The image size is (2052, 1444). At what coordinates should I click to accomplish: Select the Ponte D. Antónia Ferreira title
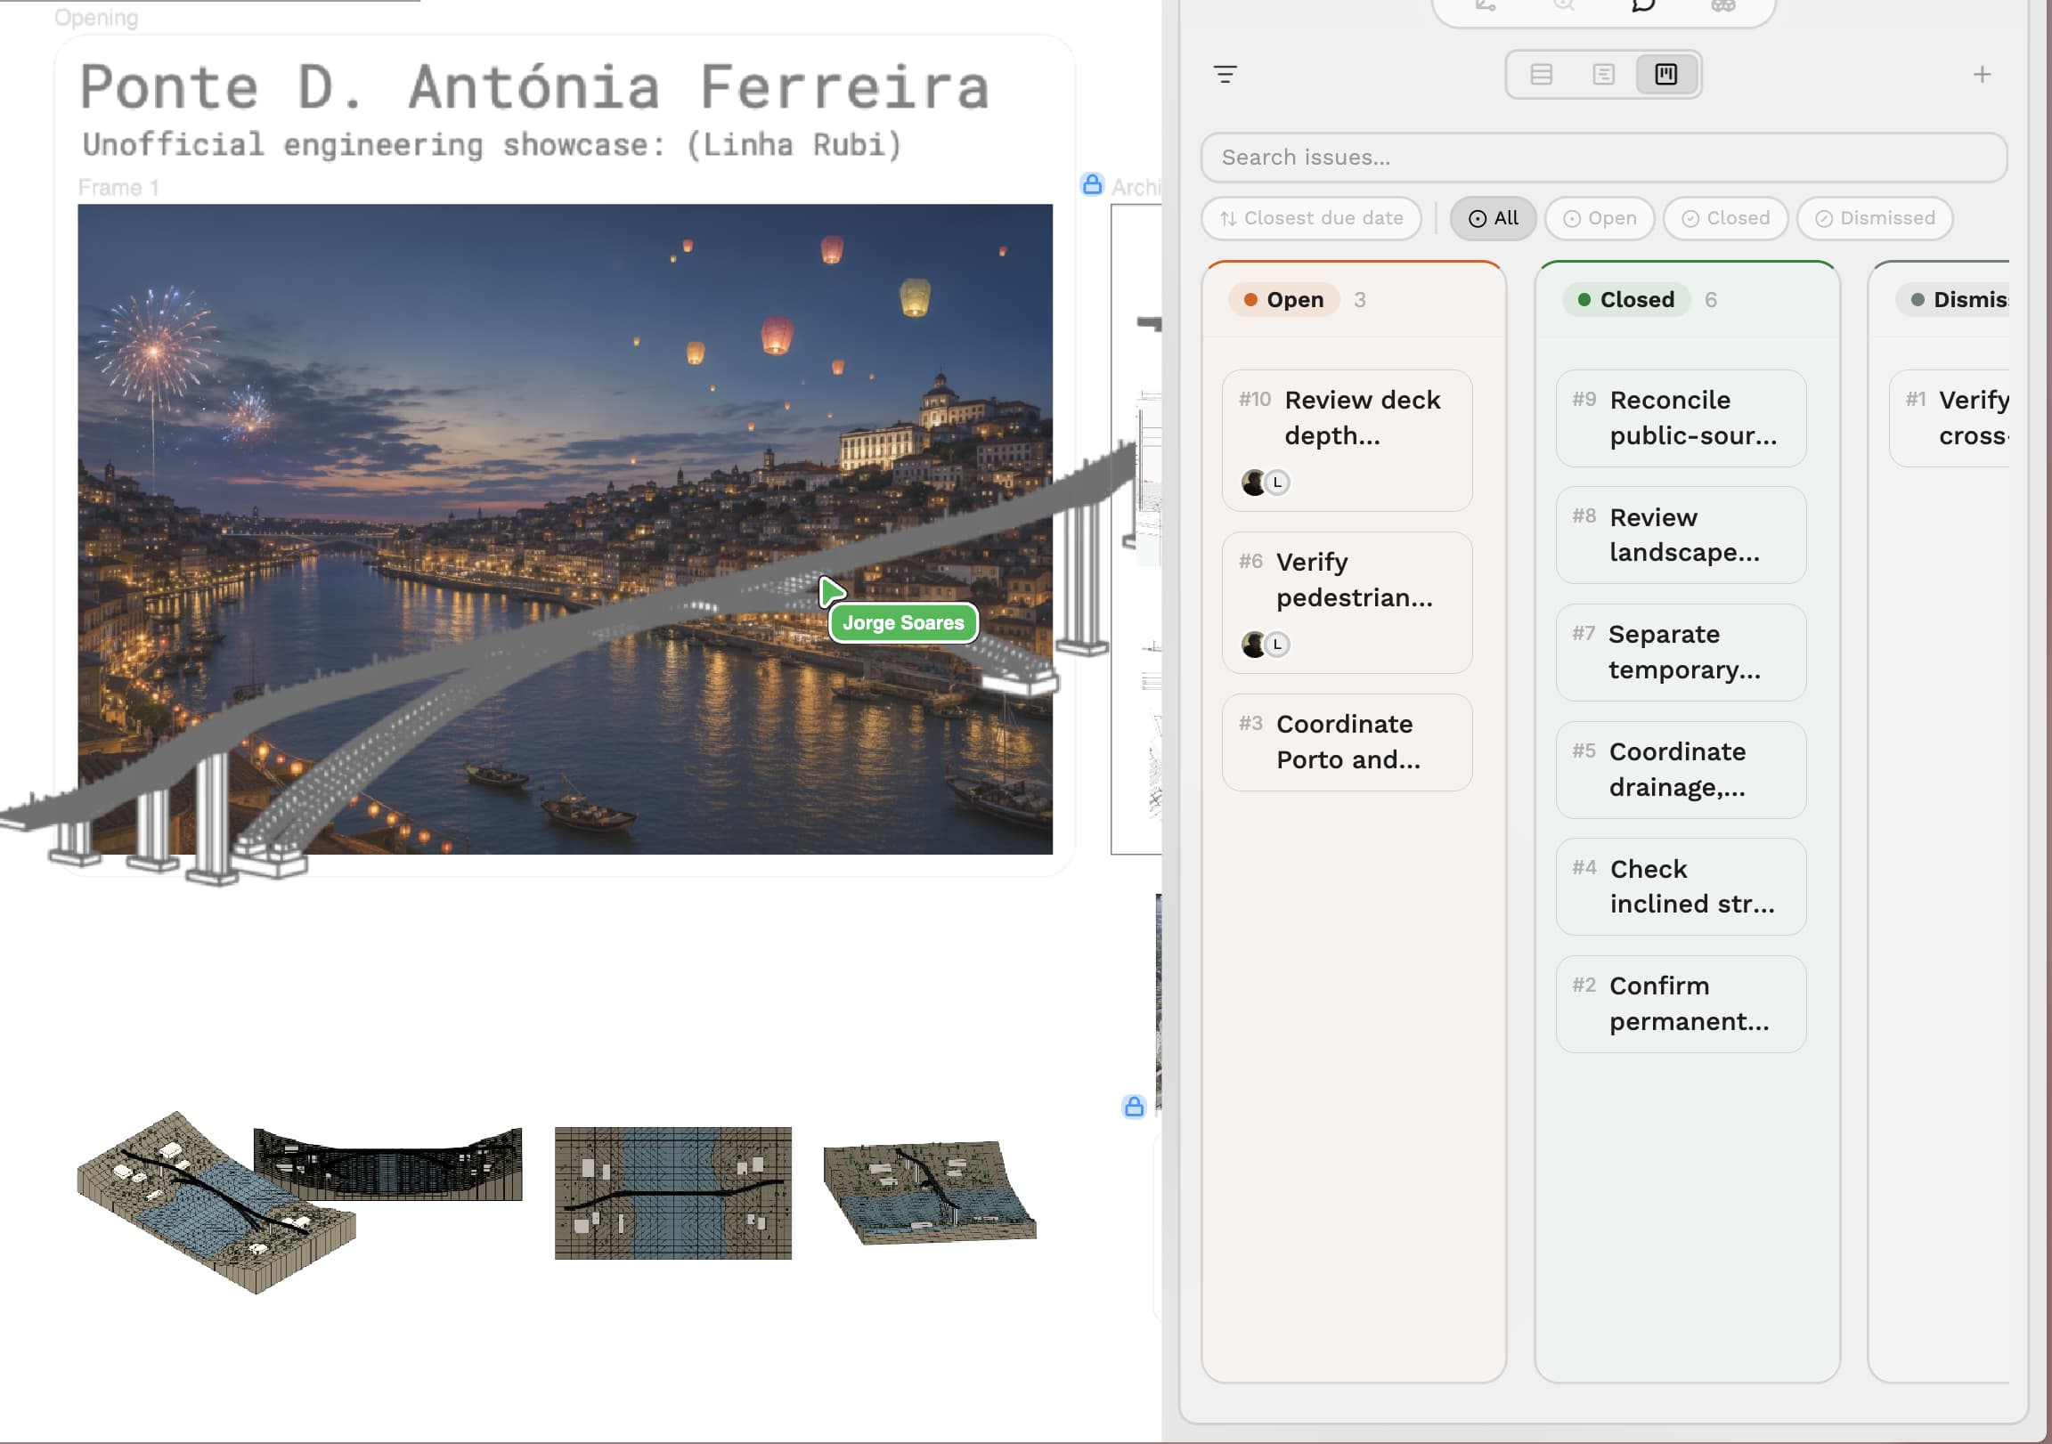coord(534,86)
